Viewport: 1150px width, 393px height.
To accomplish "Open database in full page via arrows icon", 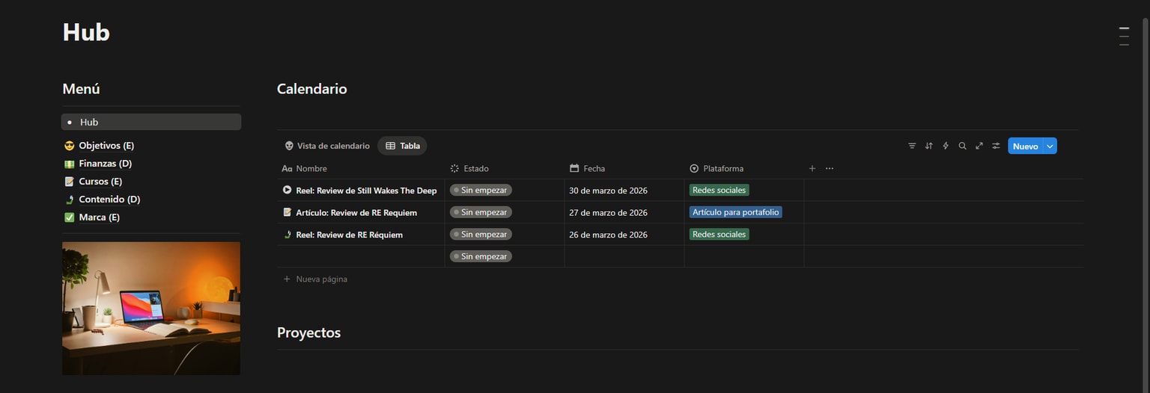I will (x=979, y=146).
